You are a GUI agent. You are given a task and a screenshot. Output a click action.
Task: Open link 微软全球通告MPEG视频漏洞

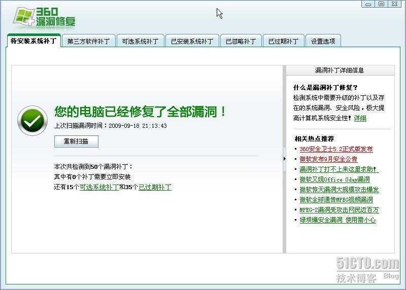point(336,199)
